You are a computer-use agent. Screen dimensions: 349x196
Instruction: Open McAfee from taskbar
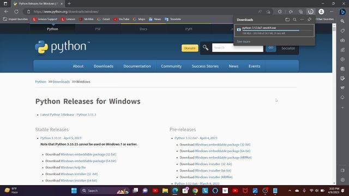coord(245,191)
